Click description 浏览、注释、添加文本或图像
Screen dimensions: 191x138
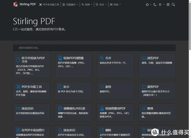point(157,63)
